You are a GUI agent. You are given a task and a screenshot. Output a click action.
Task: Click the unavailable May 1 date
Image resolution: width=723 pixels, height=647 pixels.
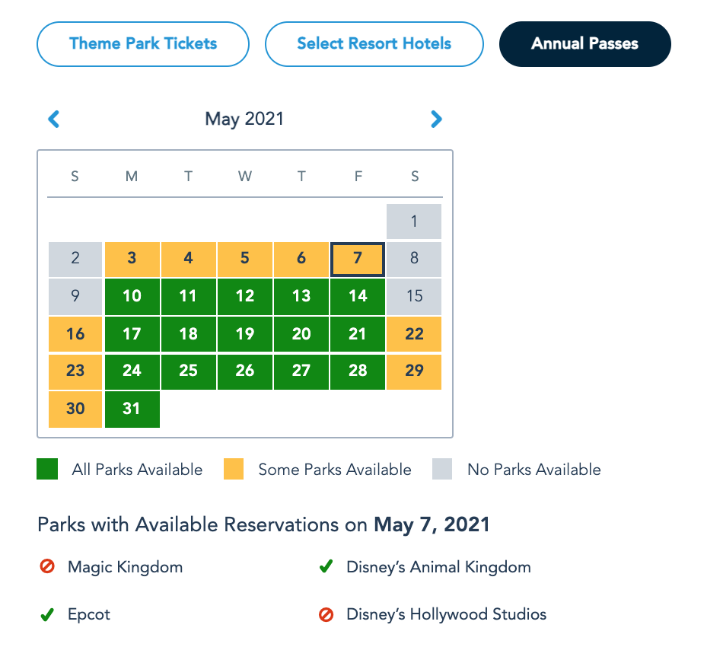click(414, 222)
